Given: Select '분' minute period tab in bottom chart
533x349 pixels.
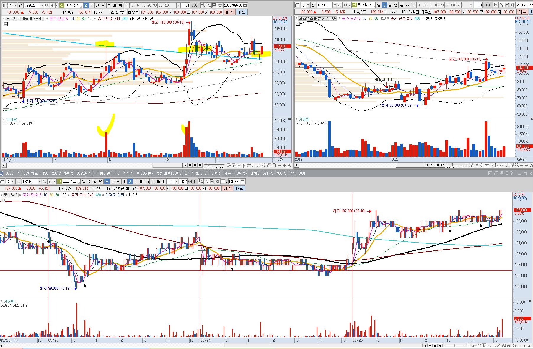Looking at the screenshot, I should pyautogui.click(x=107, y=181).
